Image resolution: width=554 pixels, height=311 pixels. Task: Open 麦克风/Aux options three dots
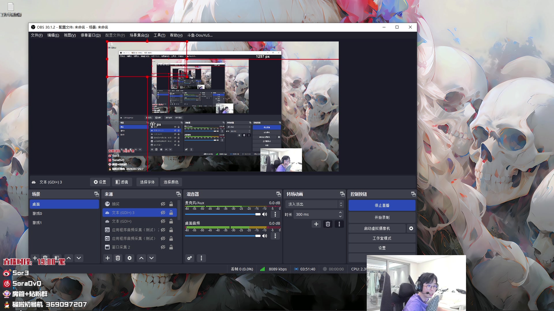tap(275, 214)
